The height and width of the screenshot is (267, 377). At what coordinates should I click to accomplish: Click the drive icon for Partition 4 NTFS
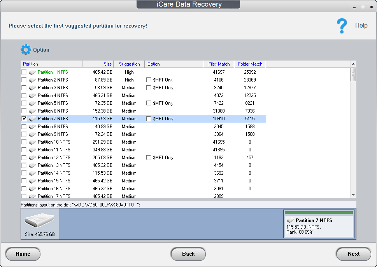[x=32, y=95]
